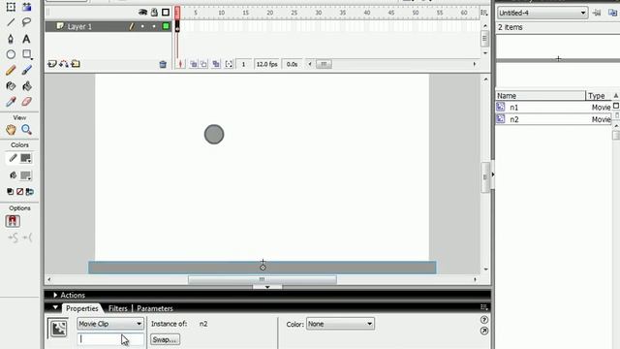620x349 pixels.
Task: Click the timeline horizontal scrollbar thumb
Action: (x=324, y=64)
